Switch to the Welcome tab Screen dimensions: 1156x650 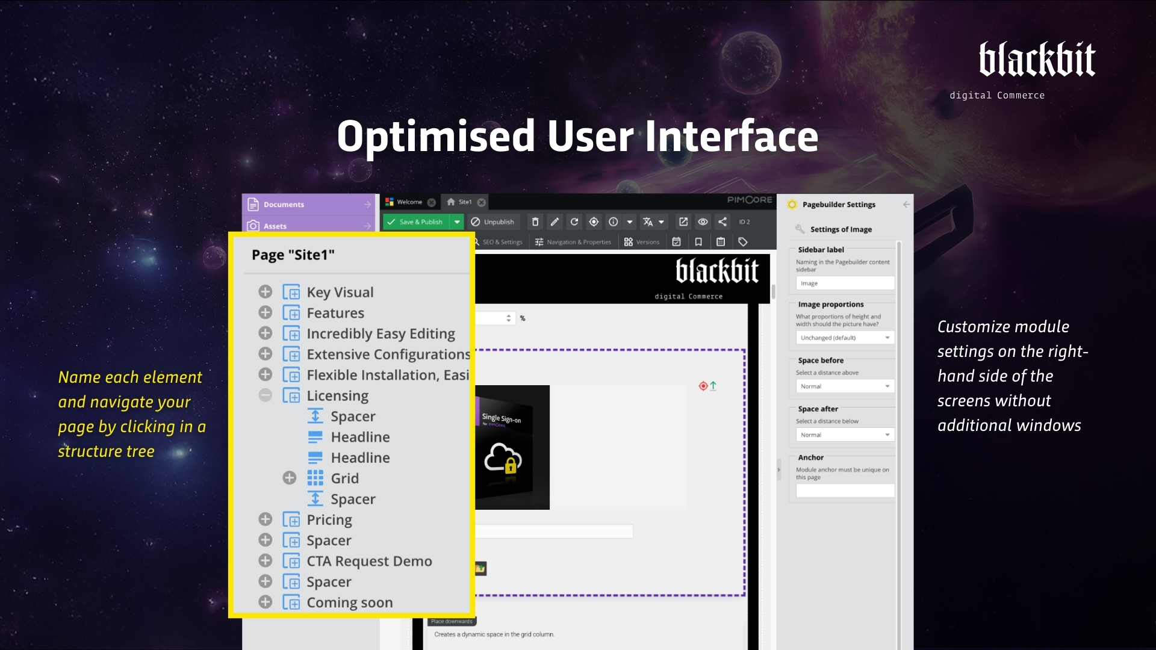pyautogui.click(x=410, y=202)
